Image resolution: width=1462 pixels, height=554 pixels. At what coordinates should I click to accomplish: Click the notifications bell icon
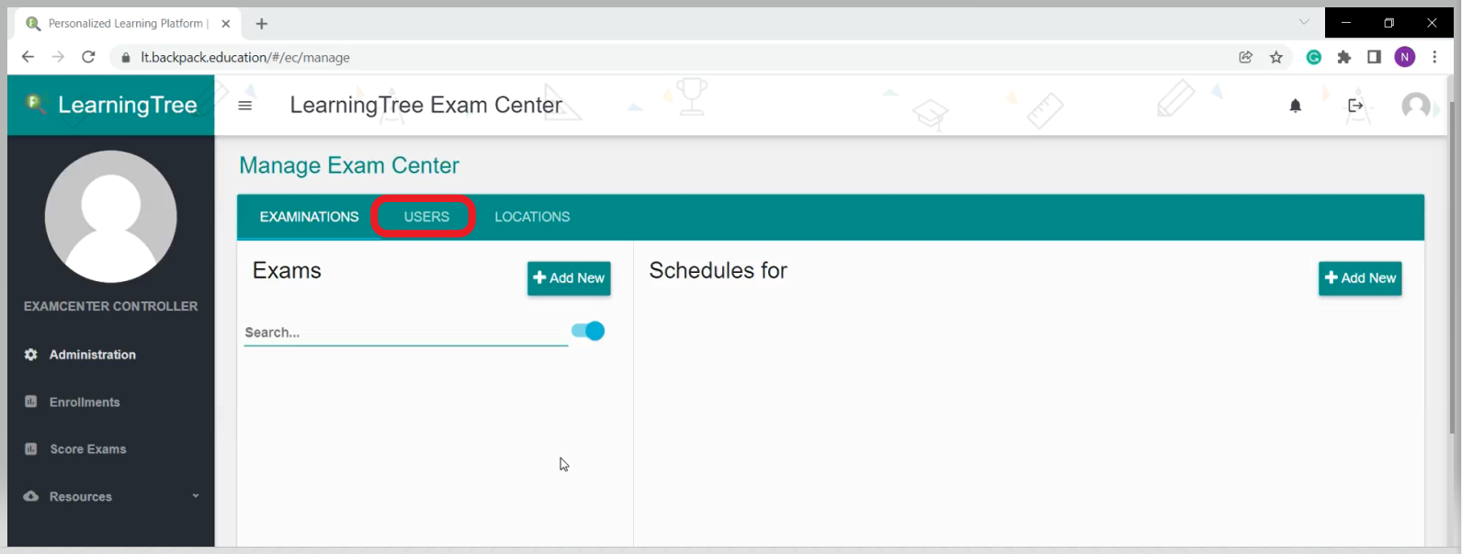pyautogui.click(x=1295, y=106)
